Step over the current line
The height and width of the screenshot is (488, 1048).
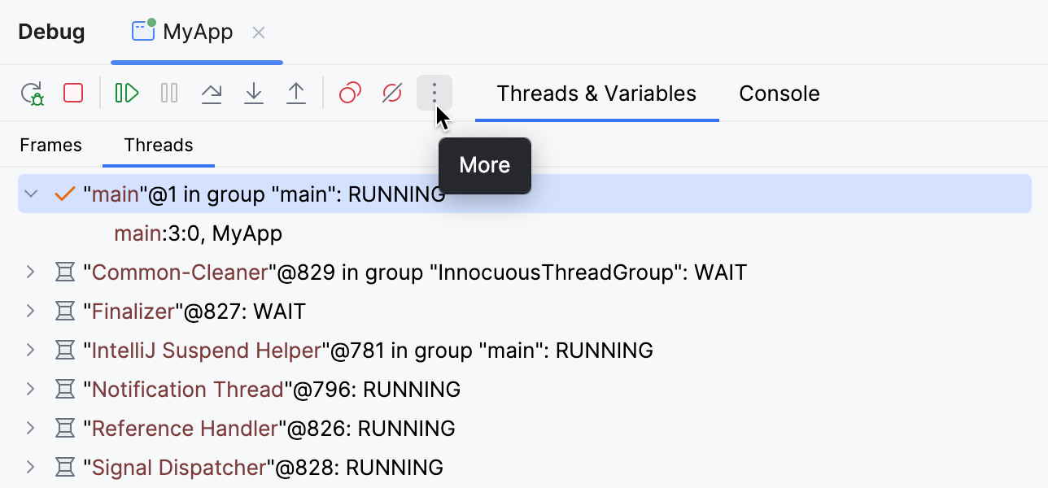point(212,93)
